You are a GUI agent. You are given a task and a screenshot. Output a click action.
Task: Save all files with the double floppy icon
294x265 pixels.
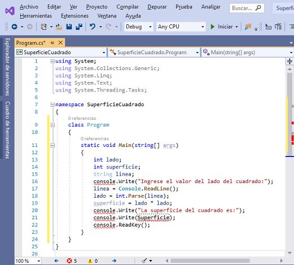(79, 27)
